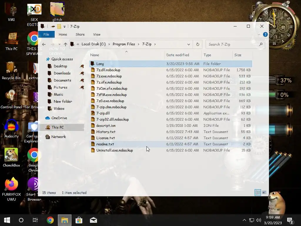Select Downloads in navigation pane
301x226 pixels.
[x=62, y=73]
